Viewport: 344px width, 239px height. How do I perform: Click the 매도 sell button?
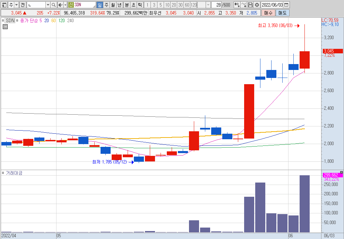point(283,13)
